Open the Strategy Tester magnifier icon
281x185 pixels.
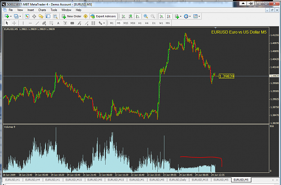pos(55,16)
